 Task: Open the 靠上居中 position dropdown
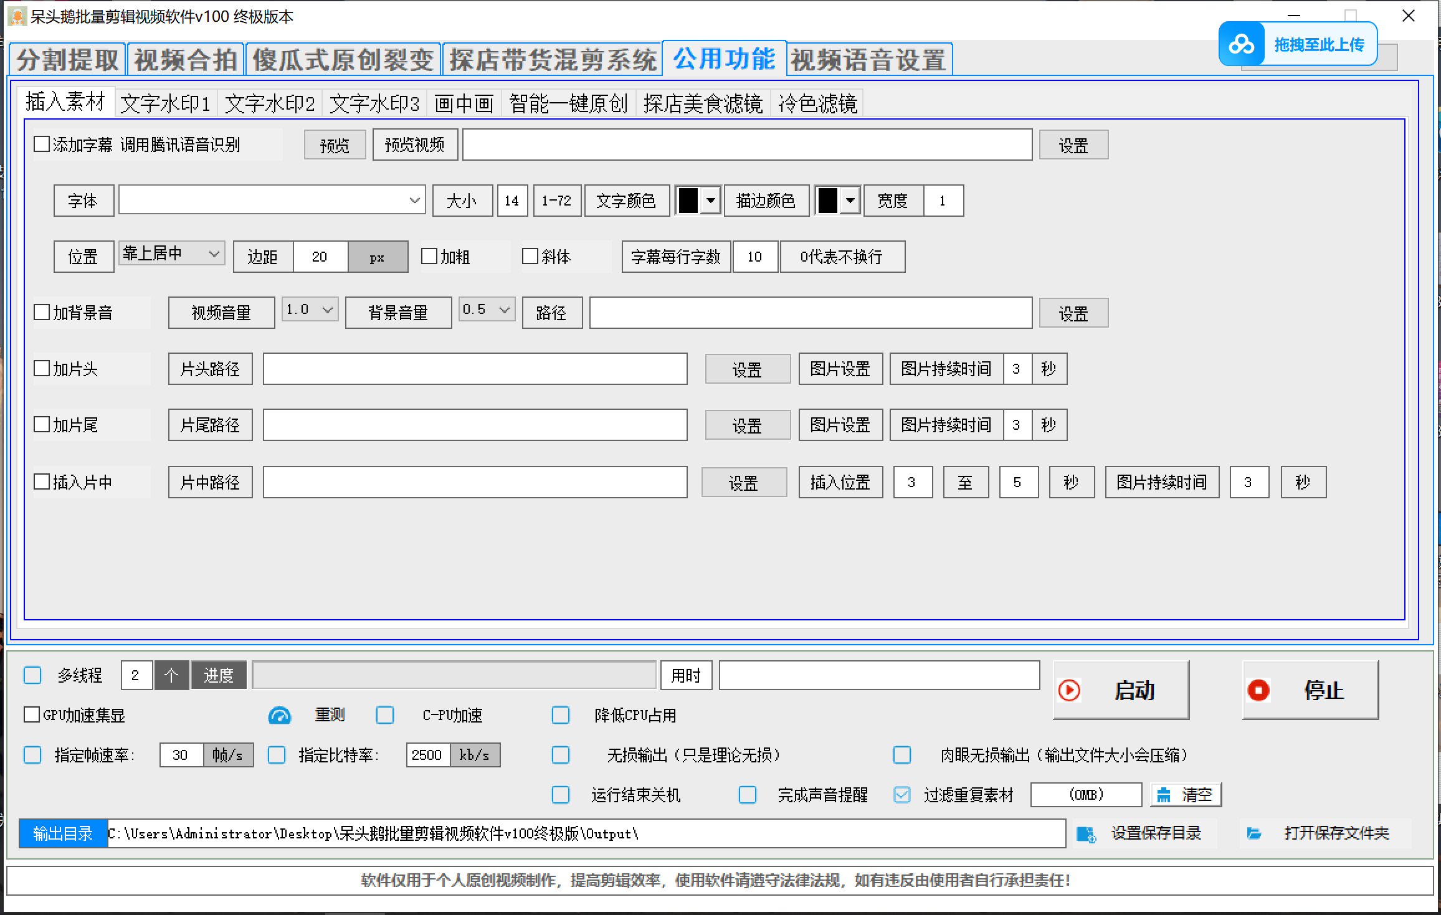pos(214,254)
